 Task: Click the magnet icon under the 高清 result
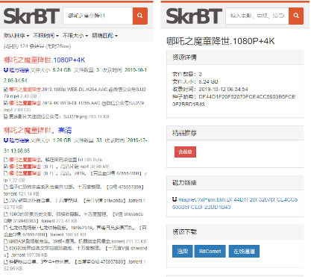[x=6, y=140]
